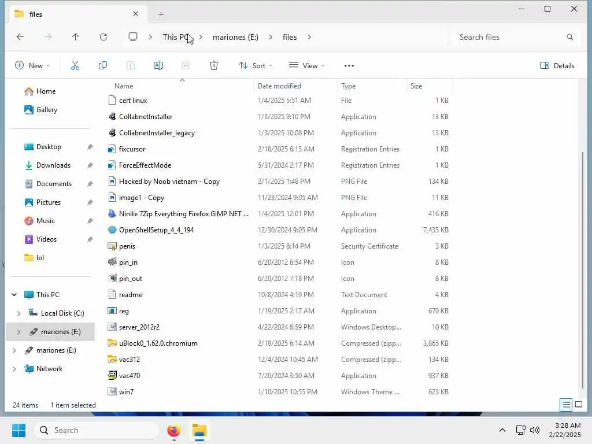Click the network icon in system tray
This screenshot has width=592, height=444.
point(521,430)
